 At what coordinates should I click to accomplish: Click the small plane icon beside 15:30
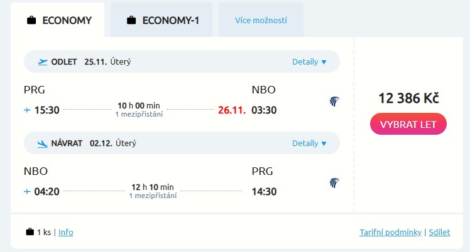(x=27, y=110)
